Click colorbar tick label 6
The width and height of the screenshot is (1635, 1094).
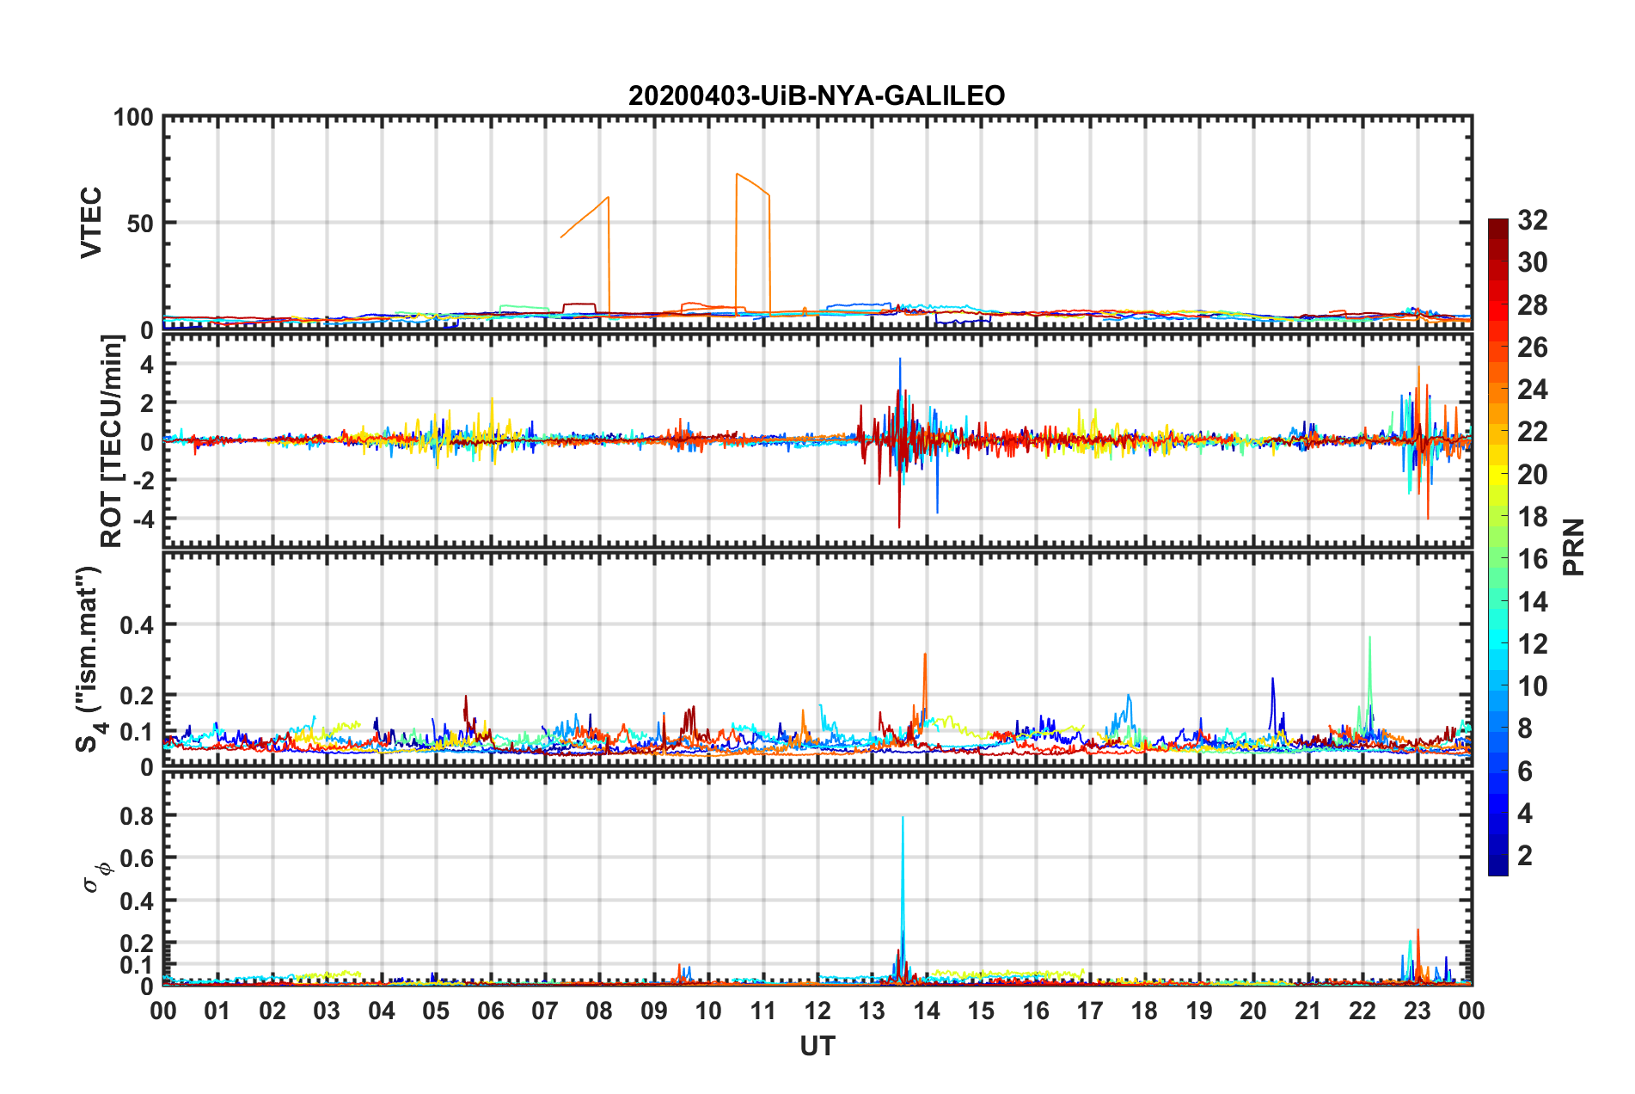[x=1525, y=771]
